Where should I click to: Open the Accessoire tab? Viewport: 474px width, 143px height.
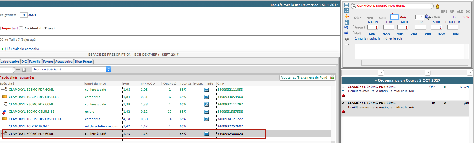pos(64,62)
